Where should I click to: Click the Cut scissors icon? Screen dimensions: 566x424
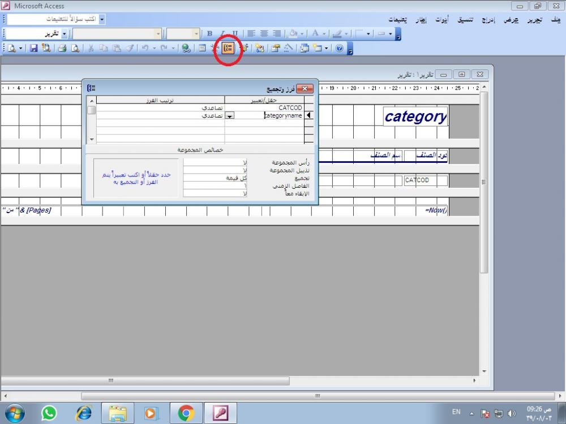tap(91, 48)
